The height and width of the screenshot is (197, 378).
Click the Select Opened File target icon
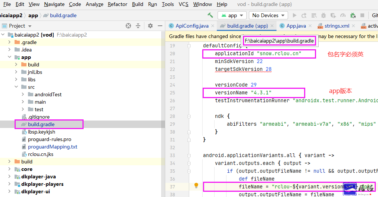coord(128,26)
